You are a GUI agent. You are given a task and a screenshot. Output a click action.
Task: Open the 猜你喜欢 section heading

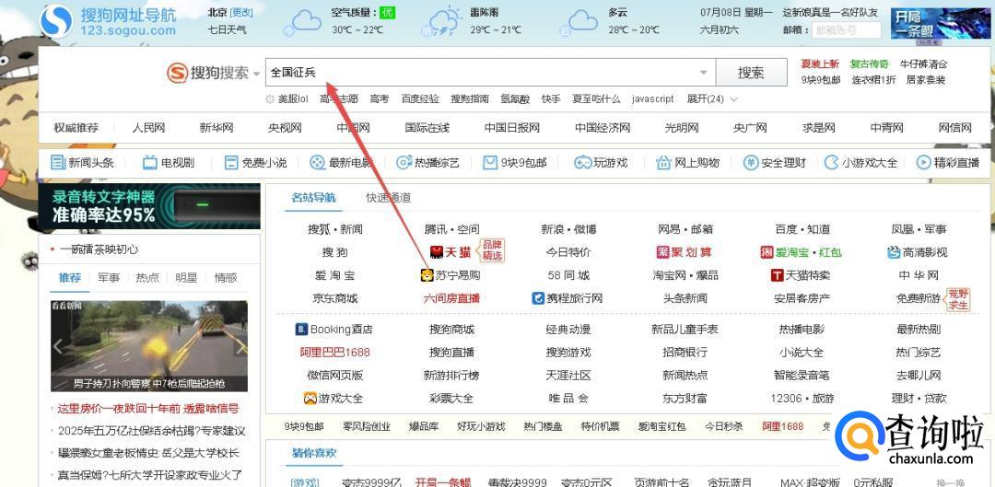(x=314, y=453)
